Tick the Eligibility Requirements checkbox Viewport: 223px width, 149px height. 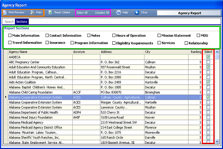point(114,43)
